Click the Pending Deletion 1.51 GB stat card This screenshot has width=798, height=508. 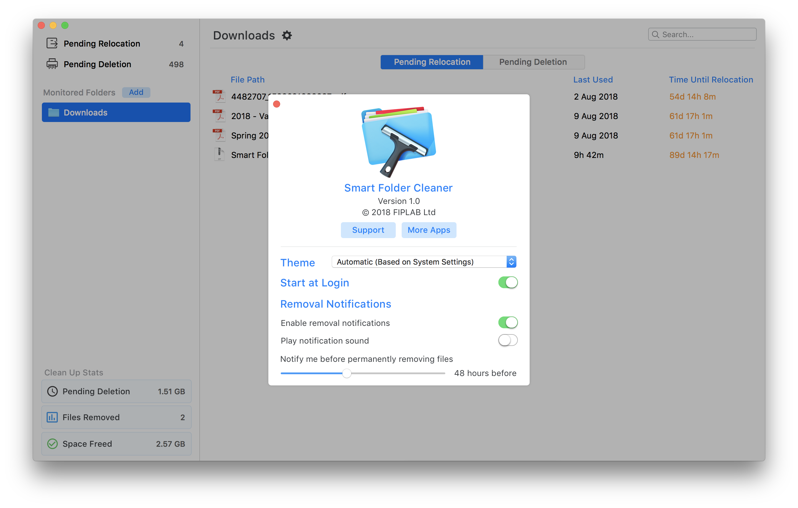coord(116,391)
